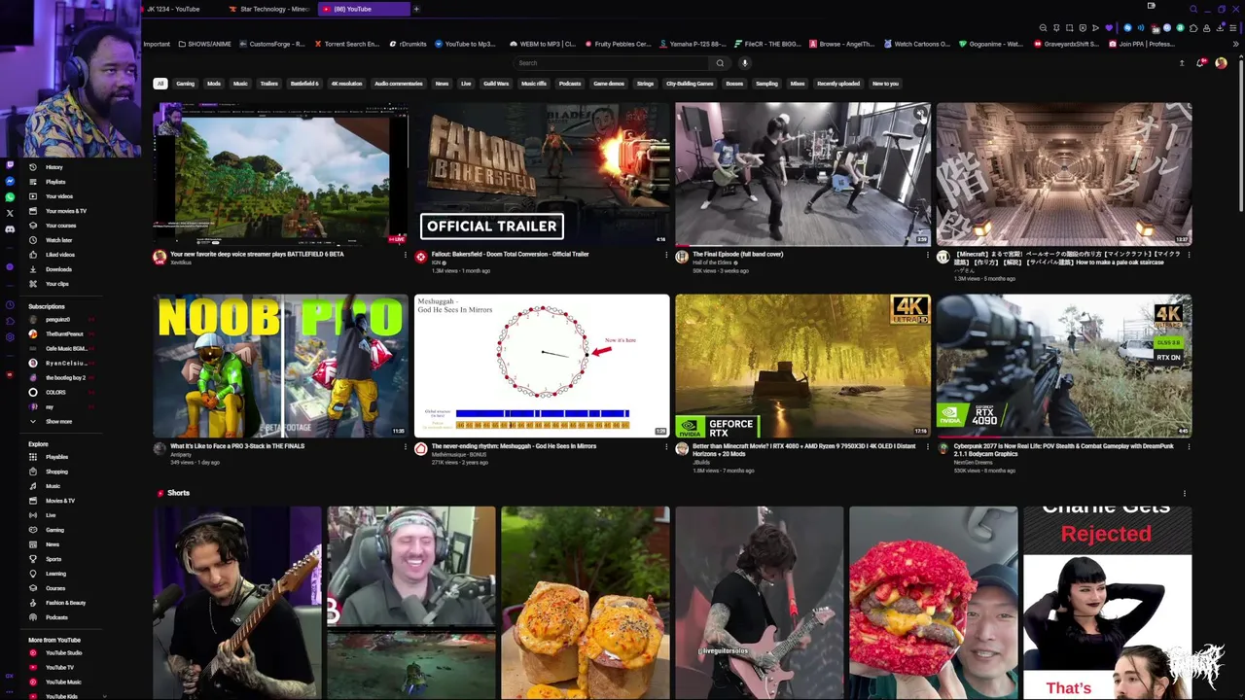
Task: Start voice search with microphone icon
Action: (744, 63)
